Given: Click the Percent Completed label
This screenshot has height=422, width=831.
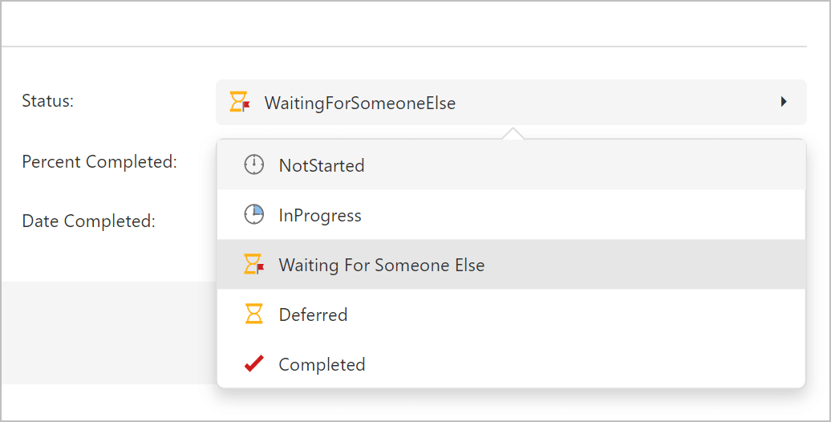Looking at the screenshot, I should (x=99, y=161).
